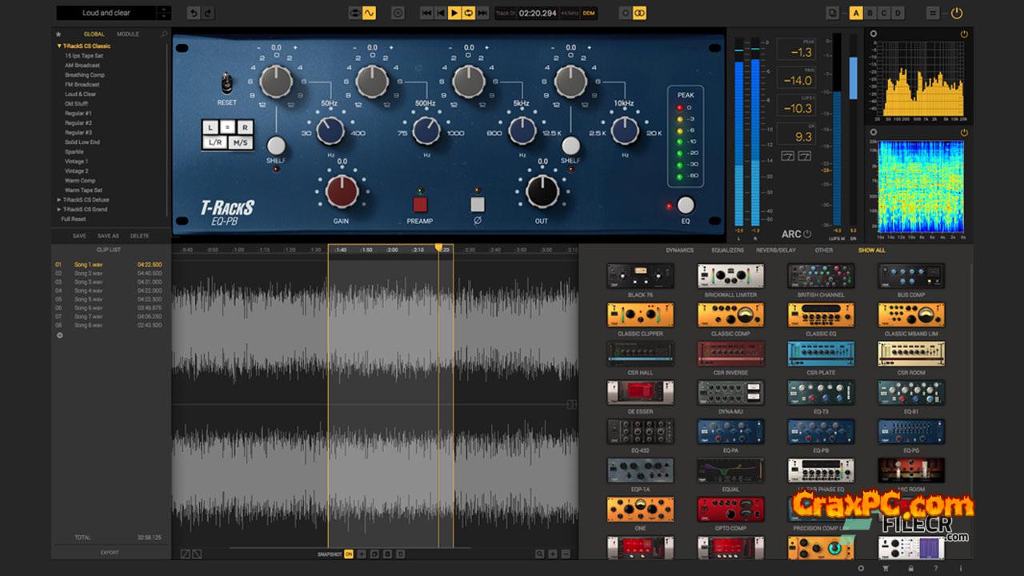Click the shopping cart icon

886,568
